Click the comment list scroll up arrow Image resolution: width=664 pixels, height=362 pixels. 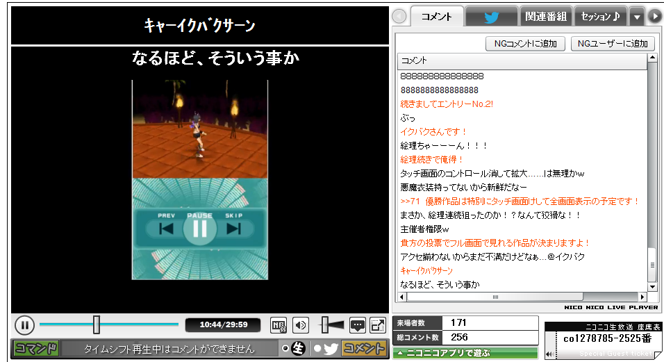click(652, 58)
